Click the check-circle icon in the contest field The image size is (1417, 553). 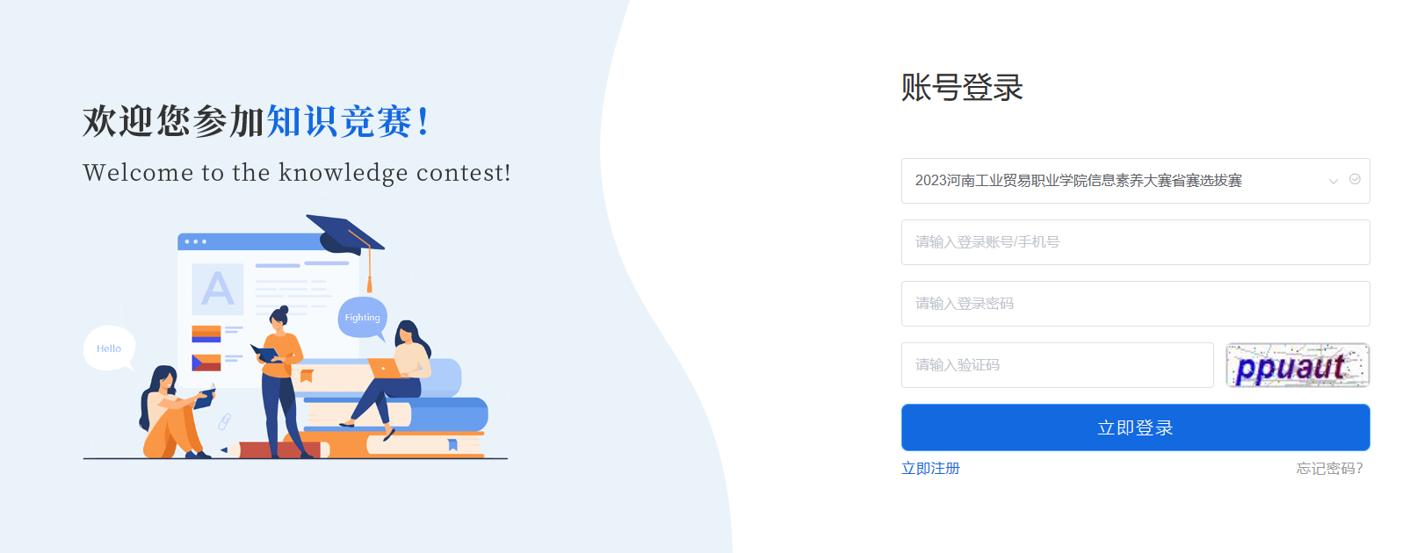(x=1355, y=179)
